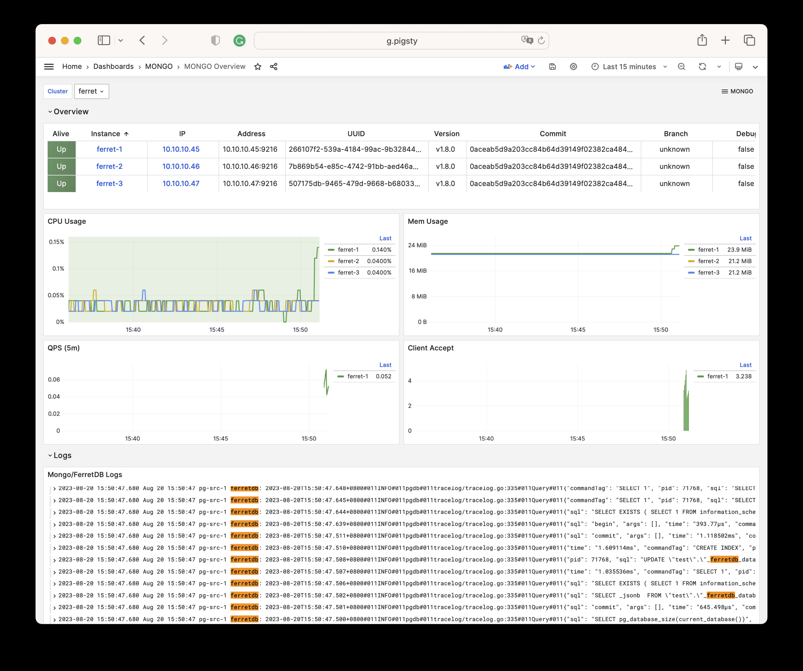Toggle ferret-2 series in CPU legend
803x671 pixels.
pyautogui.click(x=348, y=261)
